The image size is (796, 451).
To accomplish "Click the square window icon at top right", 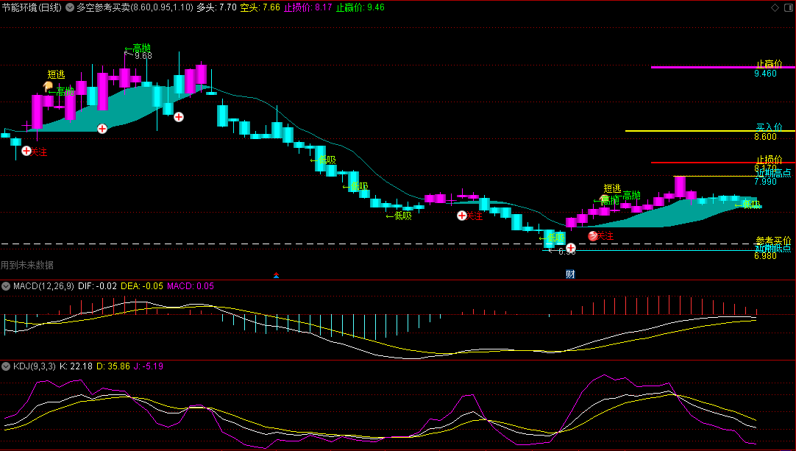I will click(789, 7).
